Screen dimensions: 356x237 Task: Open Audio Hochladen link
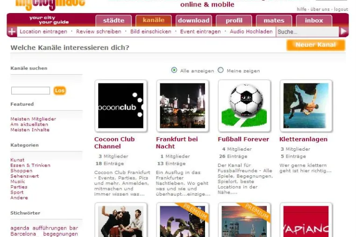[251, 32]
